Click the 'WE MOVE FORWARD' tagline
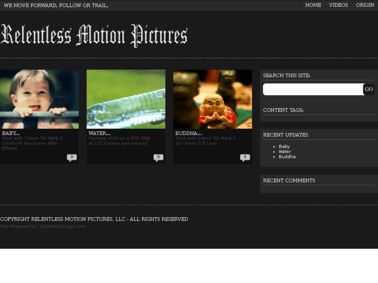The height and width of the screenshot is (283, 378). [x=56, y=5]
